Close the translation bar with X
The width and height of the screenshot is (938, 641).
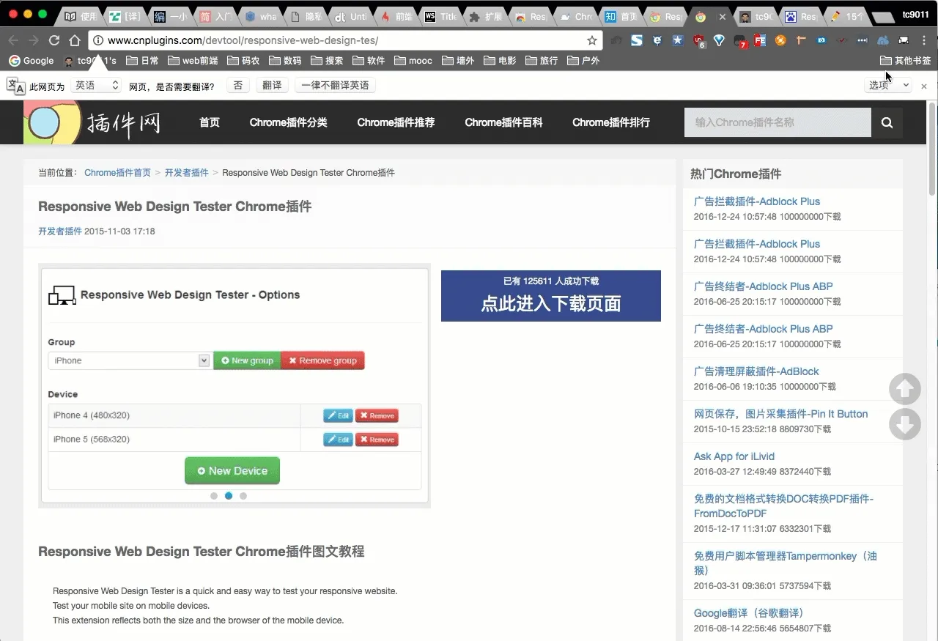[924, 86]
